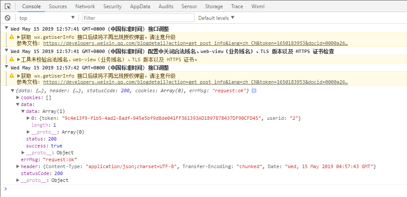The width and height of the screenshot is (407, 197).
Task: Collapse the 12:57:41 接口调整 message group
Action: [6, 28]
